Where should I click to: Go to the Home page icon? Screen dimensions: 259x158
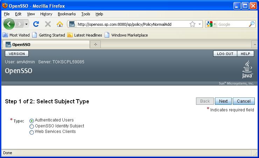60,24
